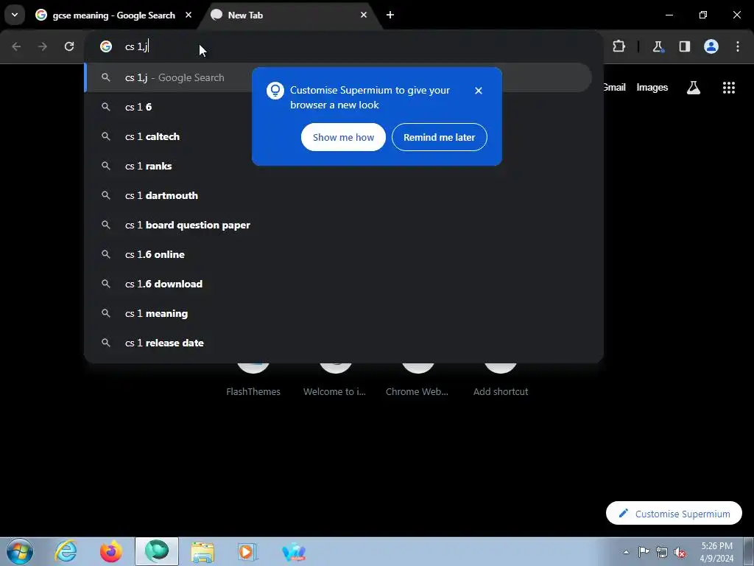The width and height of the screenshot is (754, 566).
Task: Click the back navigation arrow
Action: click(x=16, y=46)
